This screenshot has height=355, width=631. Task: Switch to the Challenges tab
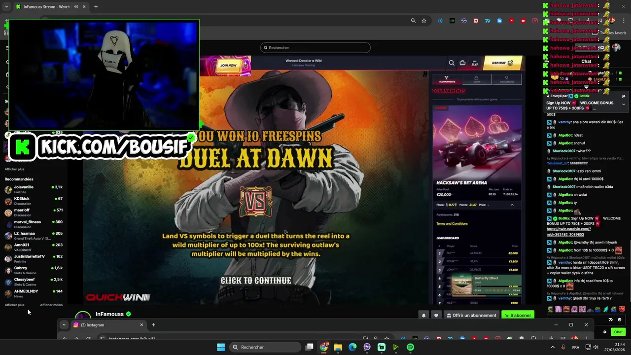tap(506, 79)
